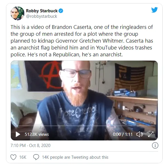Like the tweet with heart icon
Image resolution: width=166 pixels, height=167 pixels.
13,157
